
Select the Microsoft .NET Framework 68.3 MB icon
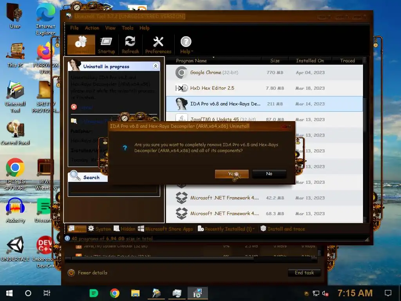(181, 214)
